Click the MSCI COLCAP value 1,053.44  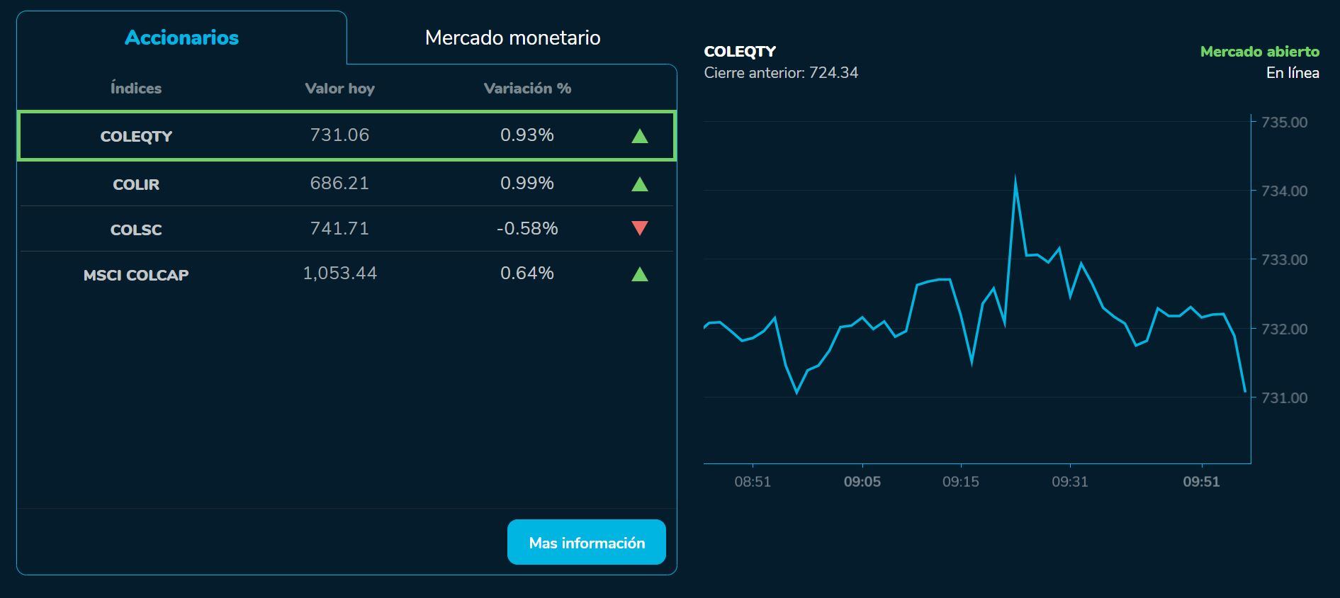[x=339, y=273]
